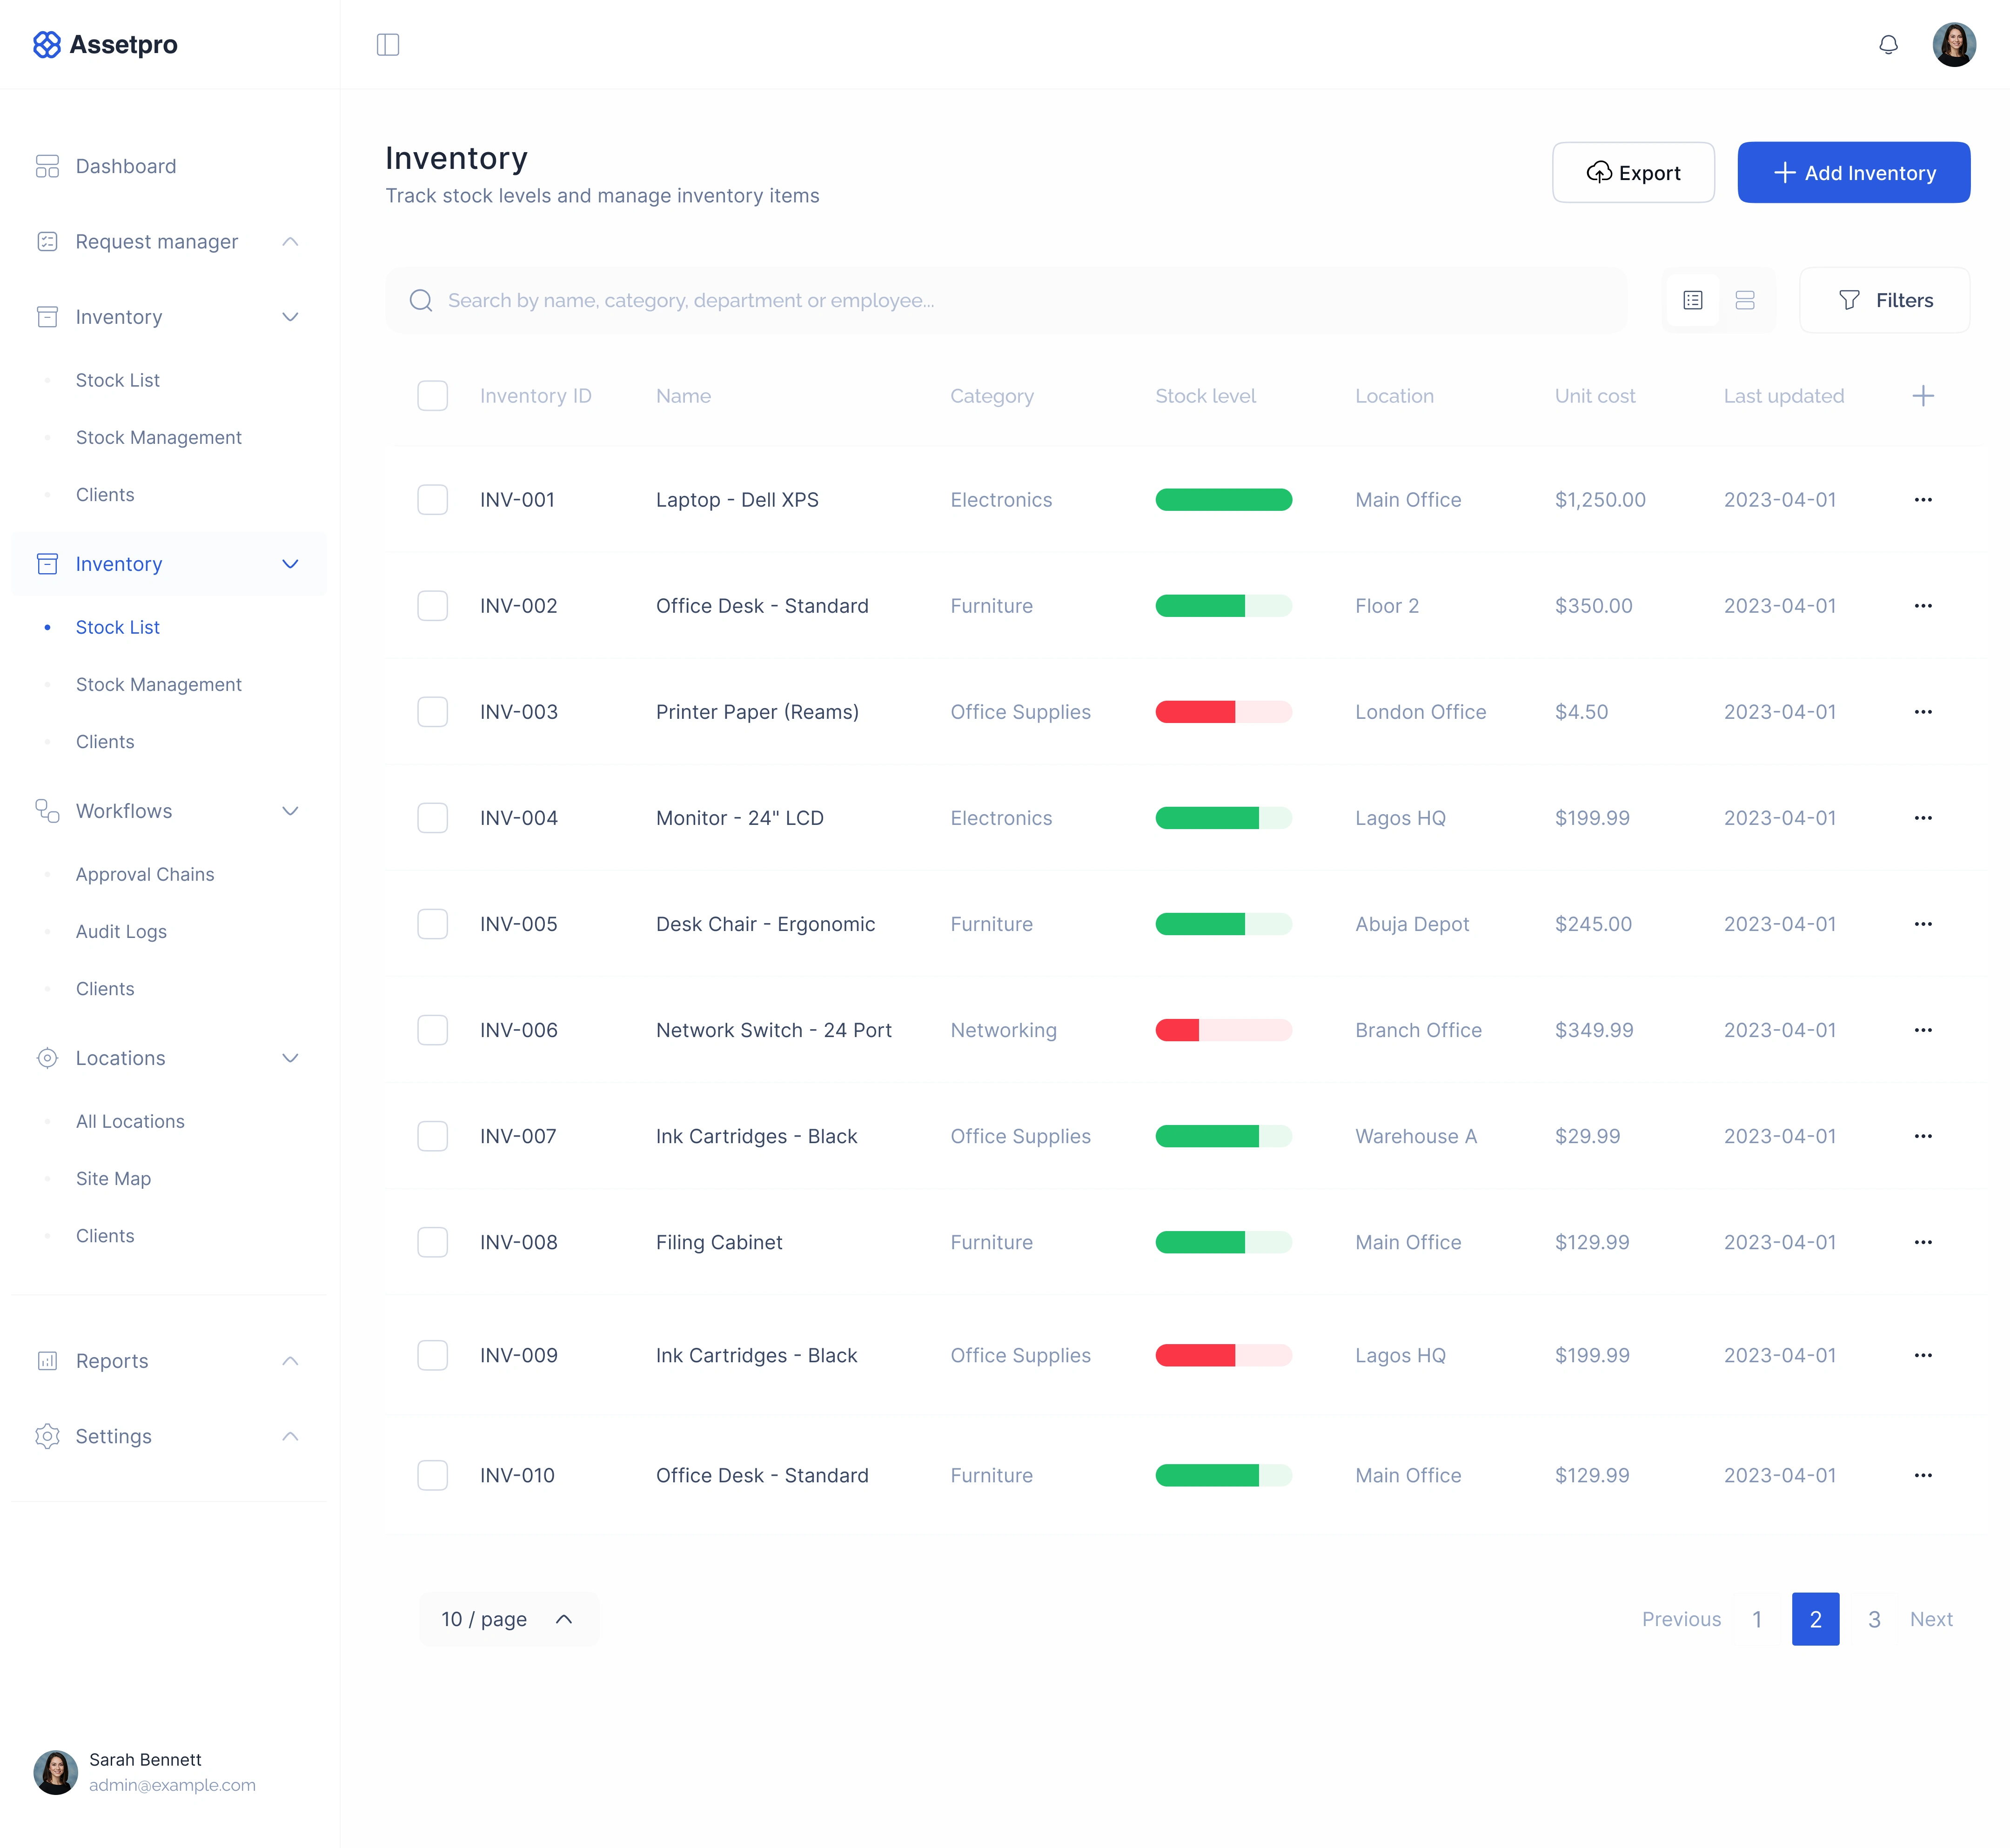Open Audit Logs in the sidebar
Screen dimensions: 2010x1848
[121, 931]
